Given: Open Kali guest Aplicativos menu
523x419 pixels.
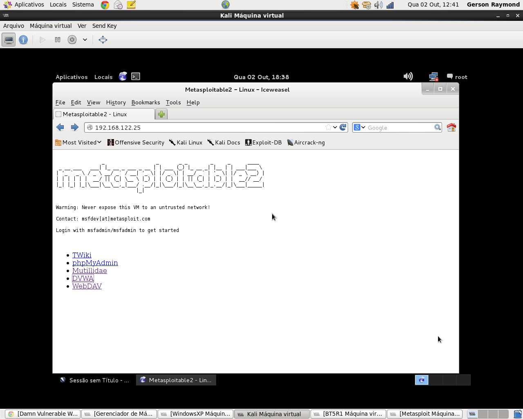Looking at the screenshot, I should click(72, 77).
